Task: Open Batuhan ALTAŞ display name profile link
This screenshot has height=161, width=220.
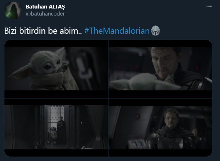Action: coord(45,6)
